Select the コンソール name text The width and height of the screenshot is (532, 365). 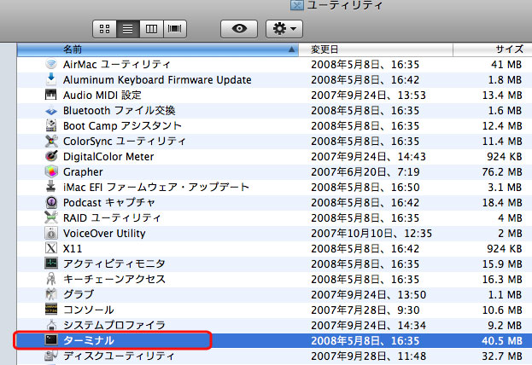pyautogui.click(x=89, y=310)
